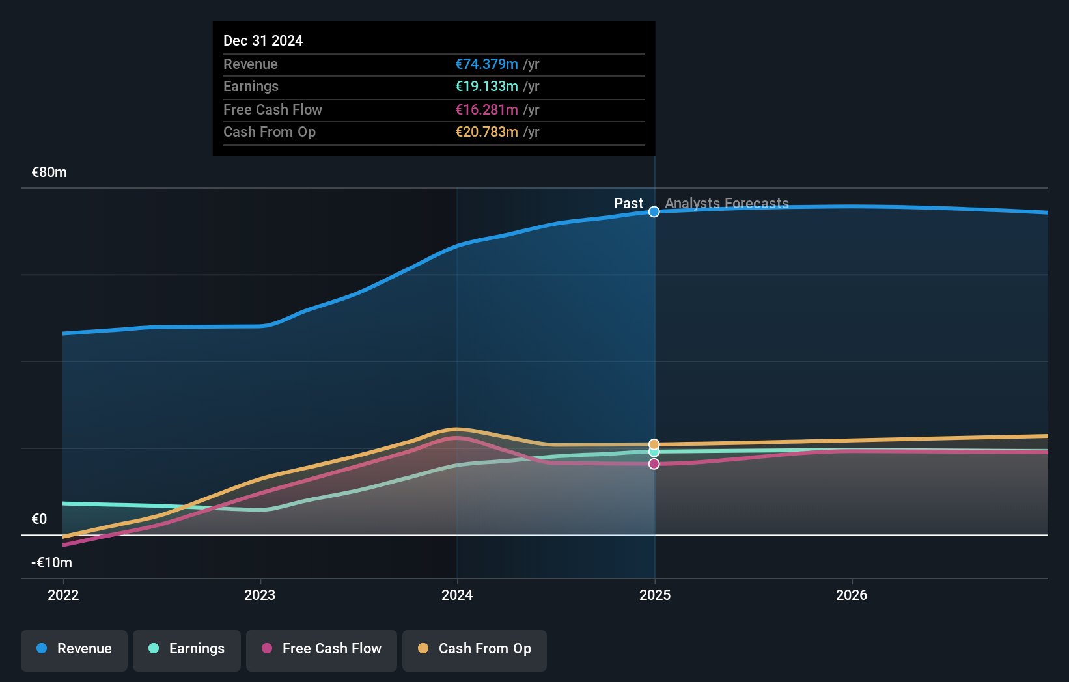Viewport: 1069px width, 682px height.
Task: Click the Analysts Forecasts label
Action: tap(727, 203)
